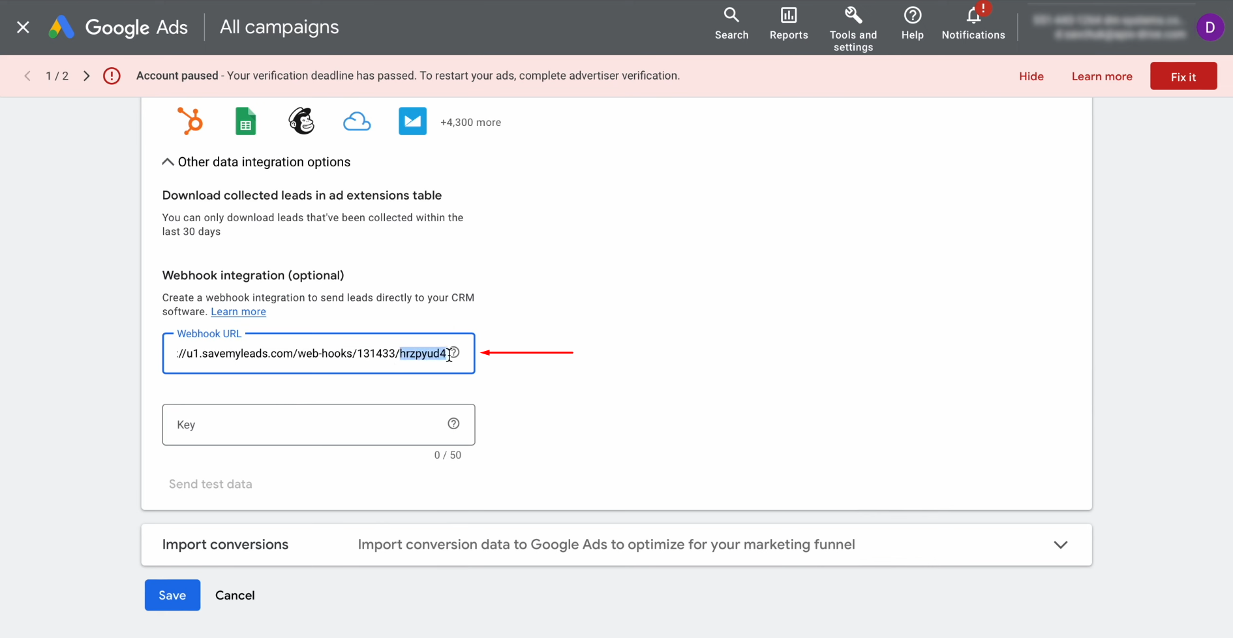Click Send test data
Screen dimensions: 1233x638
[211, 484]
